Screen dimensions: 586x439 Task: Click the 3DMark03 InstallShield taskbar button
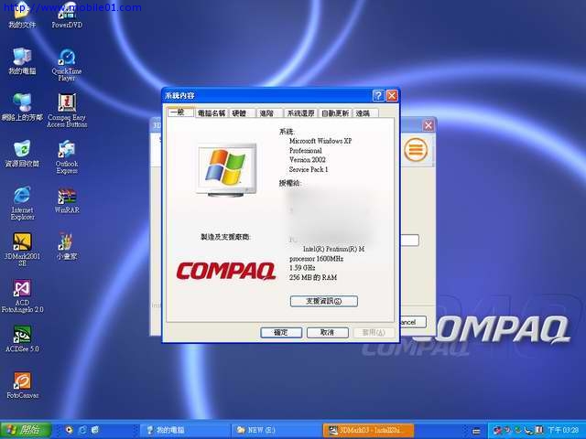tap(368, 430)
